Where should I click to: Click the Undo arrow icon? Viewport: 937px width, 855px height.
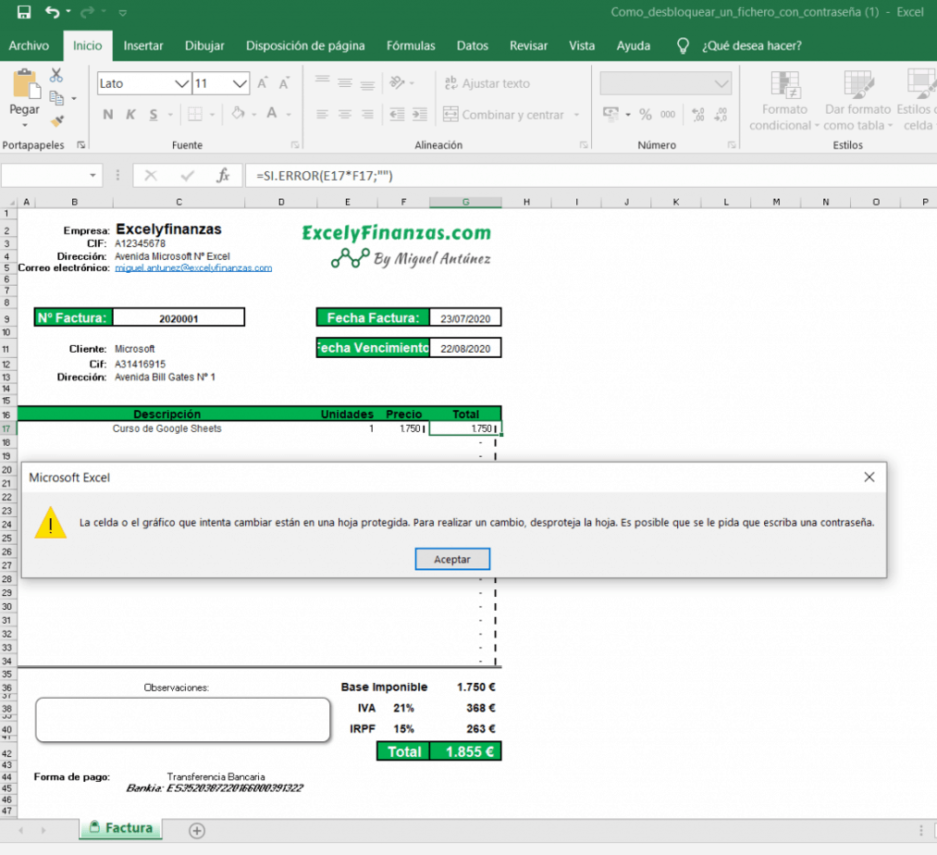(x=52, y=12)
